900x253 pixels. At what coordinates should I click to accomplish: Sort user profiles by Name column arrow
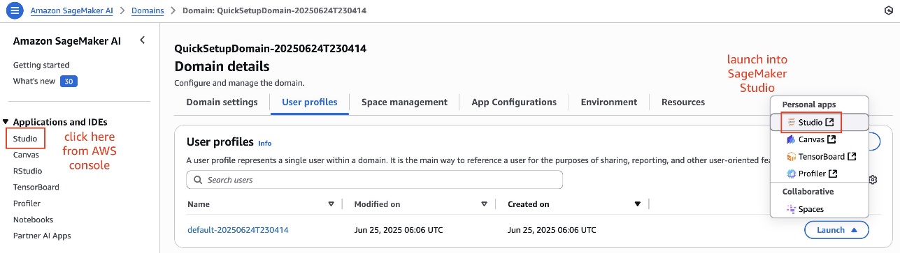(x=331, y=204)
